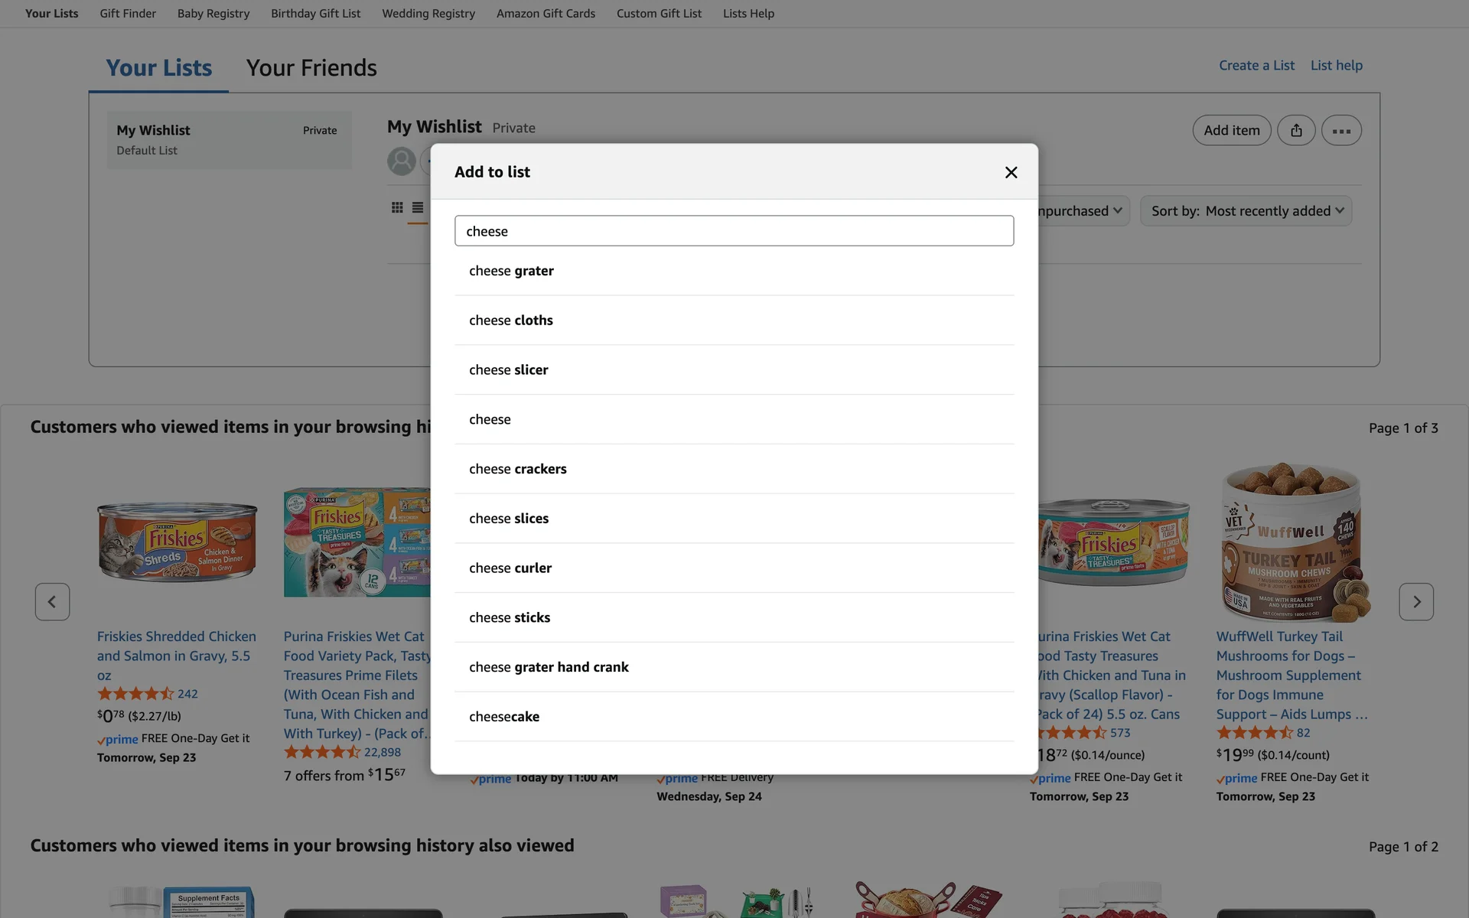This screenshot has height=918, width=1469.
Task: Switch to grid view icon
Action: pos(397,207)
